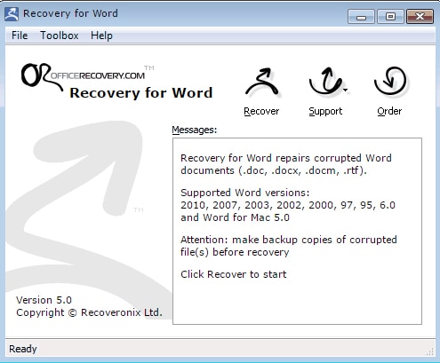The image size is (440, 363).
Task: Click the Messages label
Action: pyautogui.click(x=195, y=130)
